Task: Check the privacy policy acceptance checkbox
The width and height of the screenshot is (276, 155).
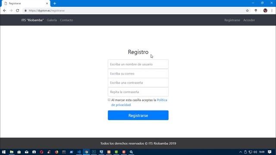Action: (x=109, y=100)
